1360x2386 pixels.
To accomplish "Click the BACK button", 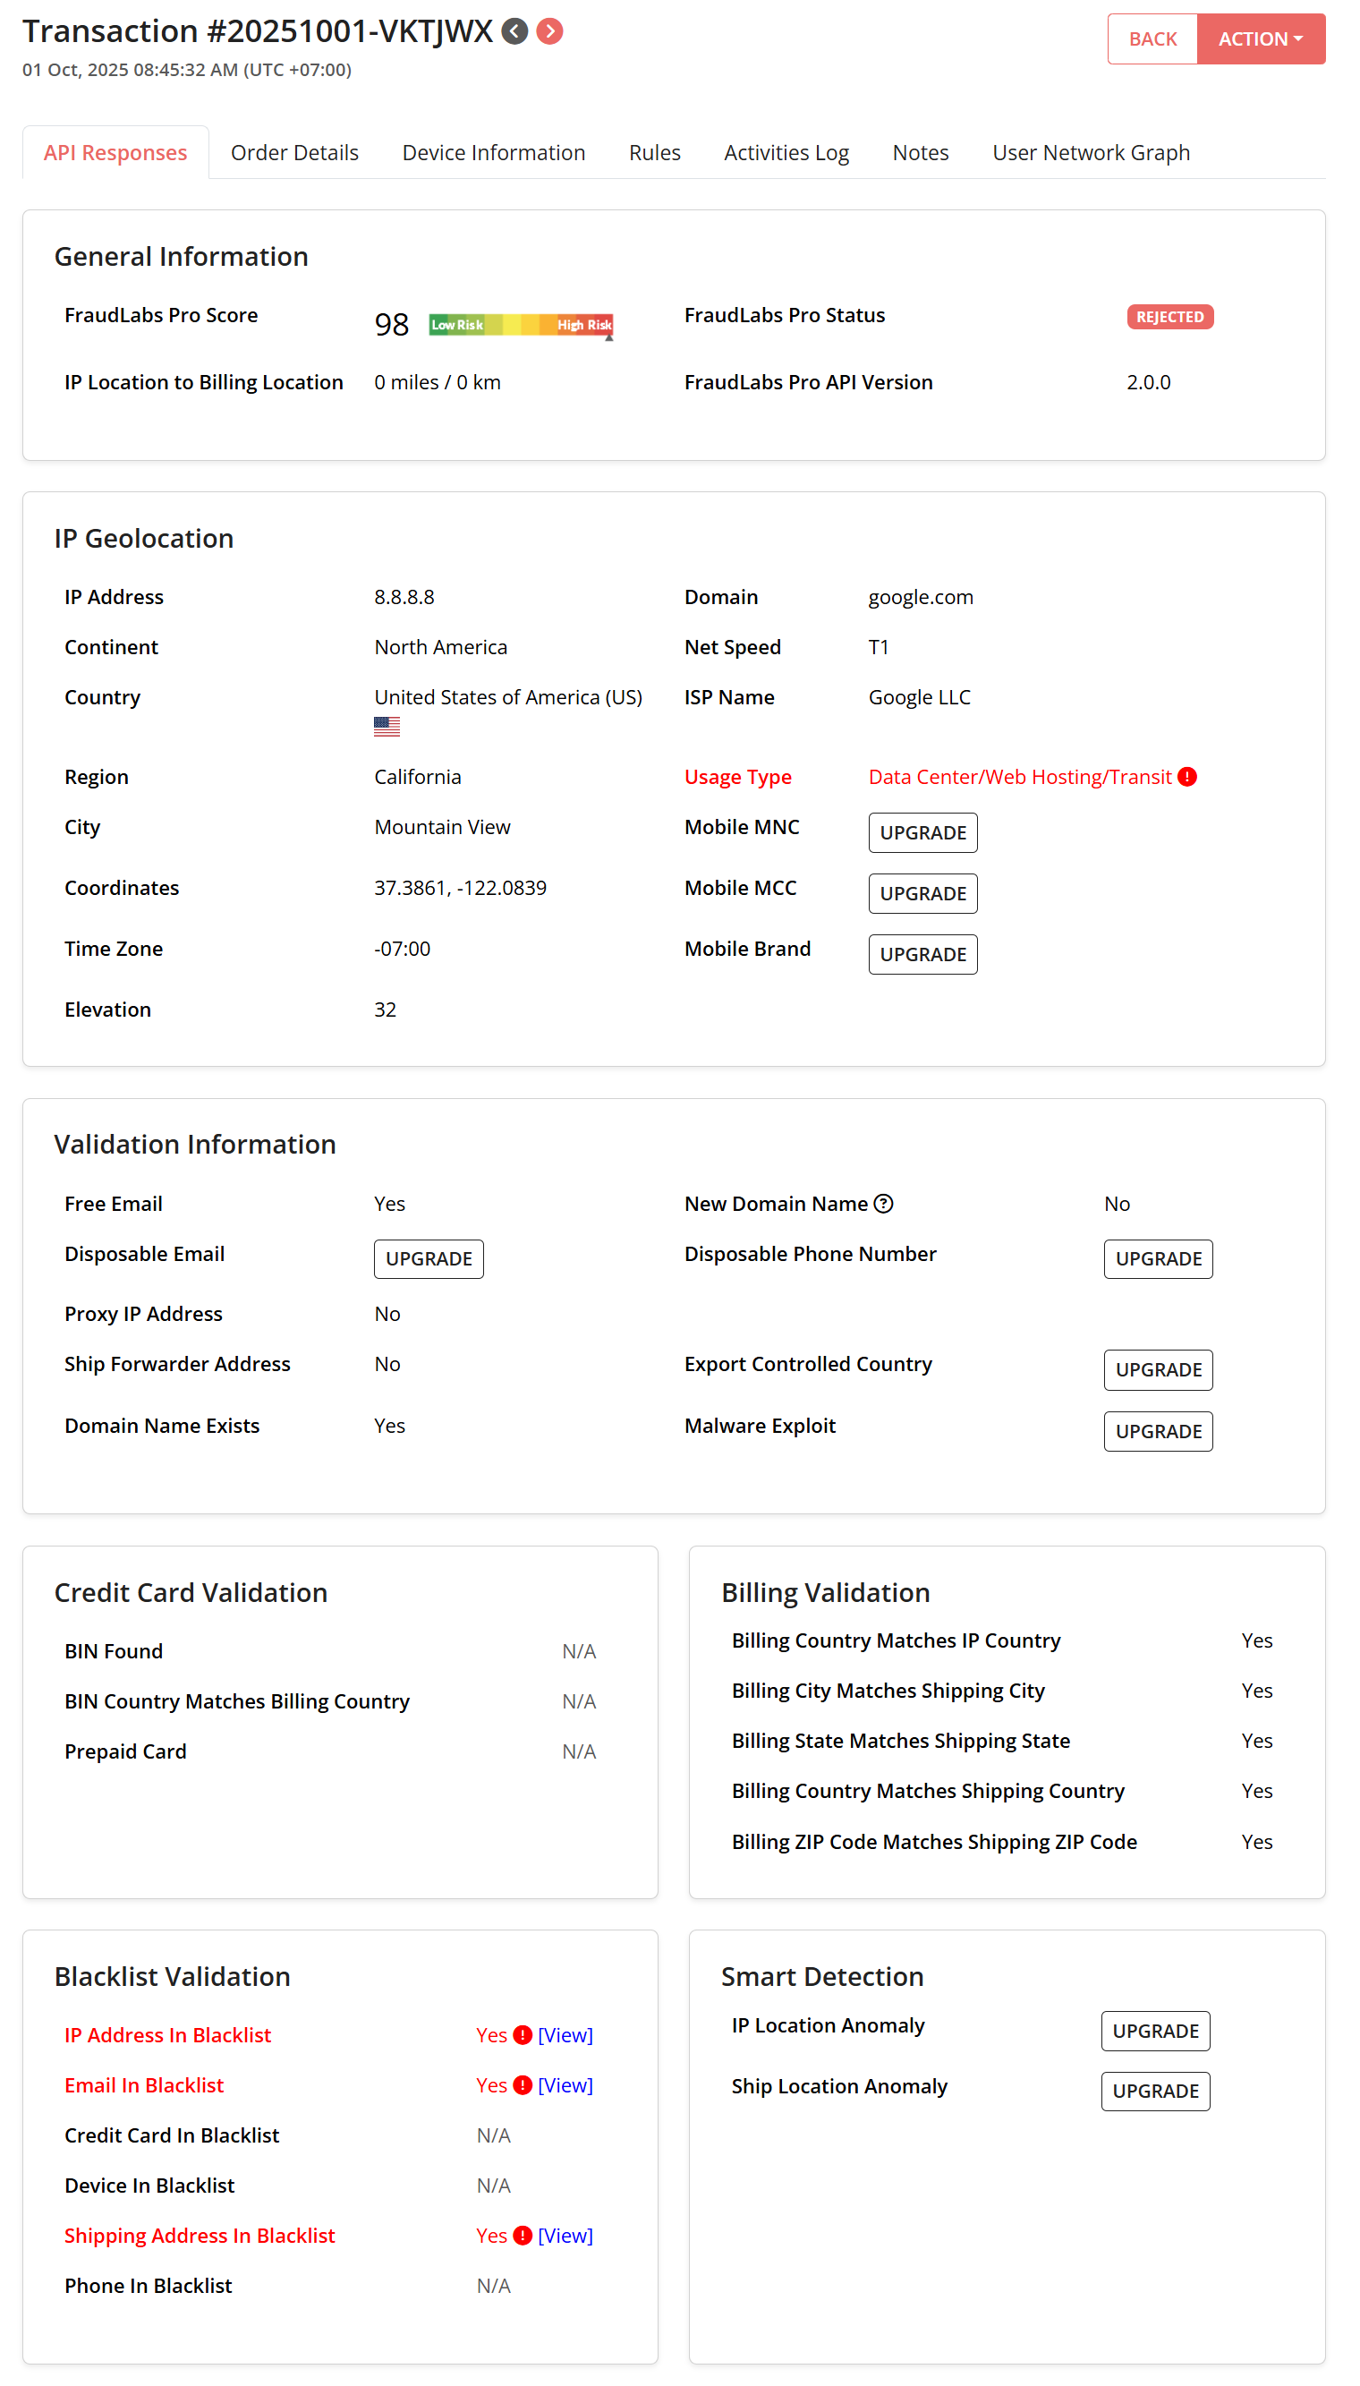I will click(1152, 39).
